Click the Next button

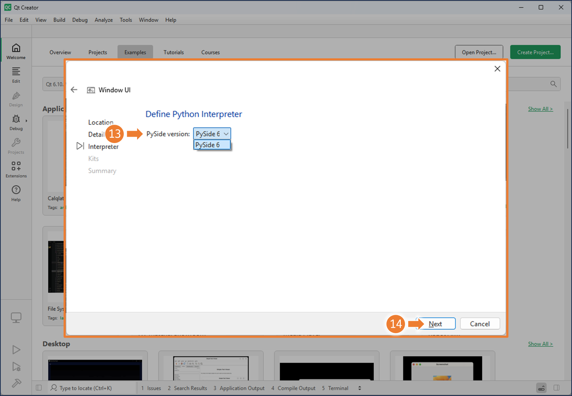tap(436, 324)
